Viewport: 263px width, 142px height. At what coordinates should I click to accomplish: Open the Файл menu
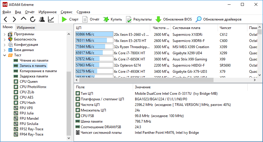coord(6,12)
